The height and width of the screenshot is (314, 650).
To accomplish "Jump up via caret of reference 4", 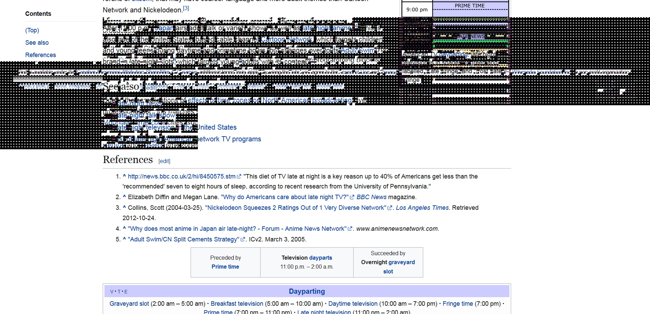I will [124, 229].
